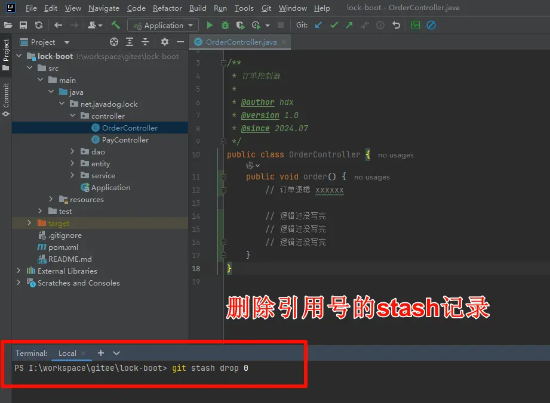Add a new terminal session tab
This screenshot has height=403, width=550.
[x=101, y=353]
